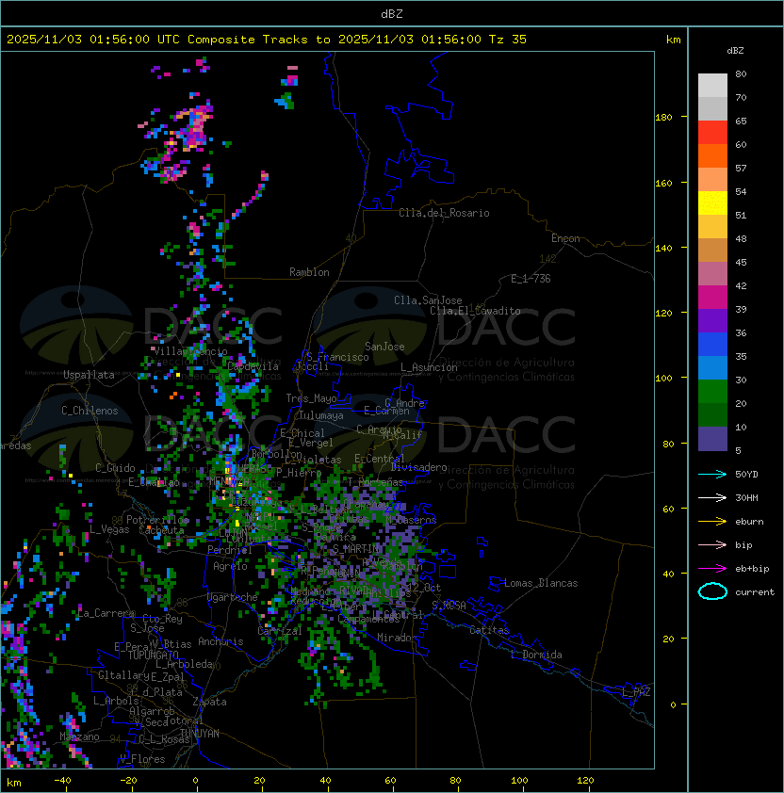Click the 'Cacheuta' place label
This screenshot has height=793, width=784.
[161, 530]
